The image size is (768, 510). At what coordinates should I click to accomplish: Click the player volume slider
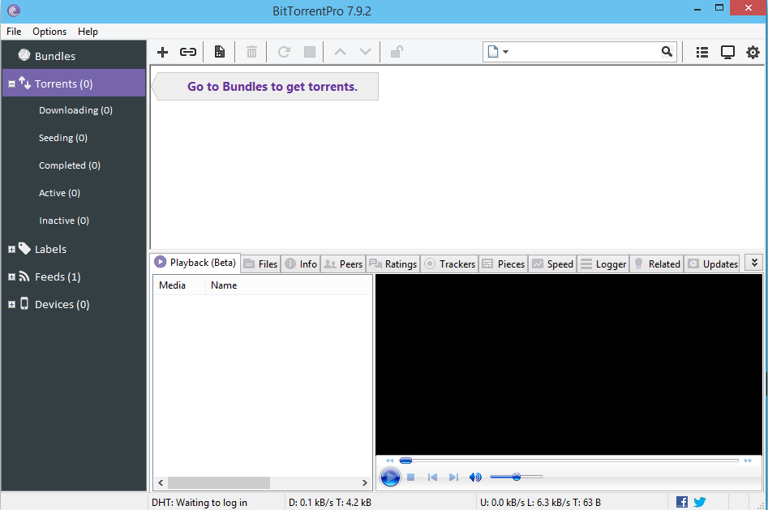517,477
